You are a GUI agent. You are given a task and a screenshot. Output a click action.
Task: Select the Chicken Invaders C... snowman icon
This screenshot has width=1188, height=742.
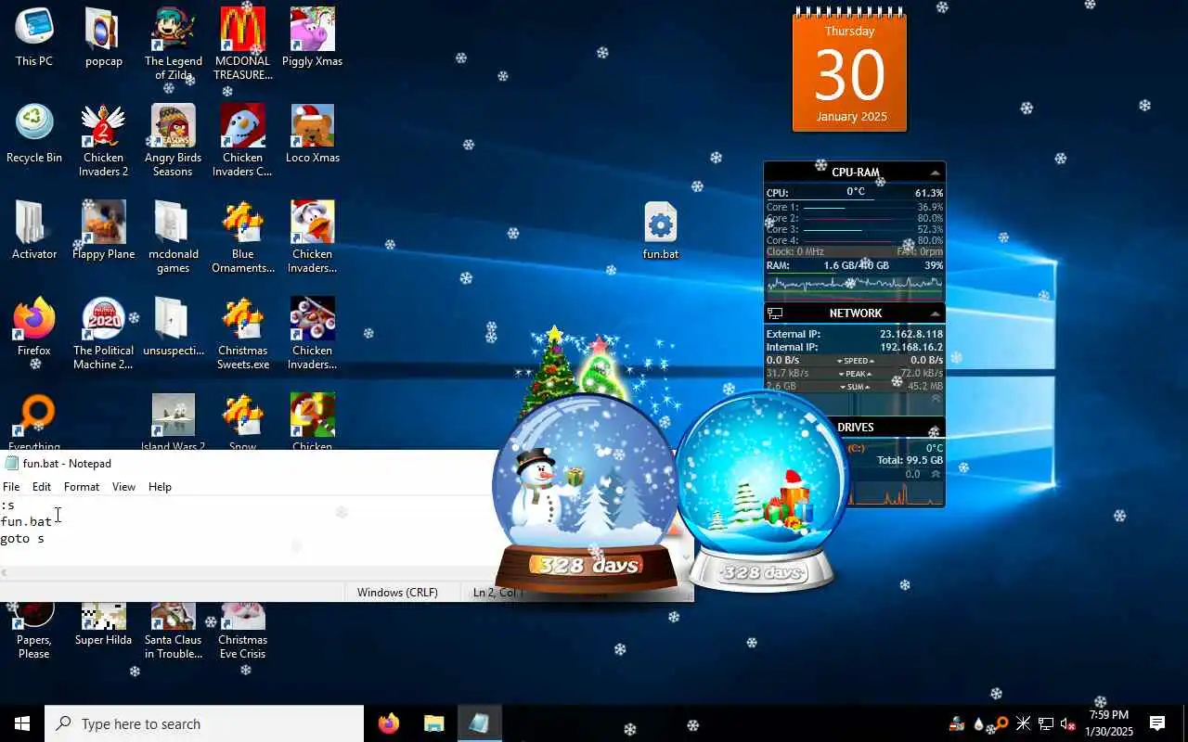[x=242, y=140]
